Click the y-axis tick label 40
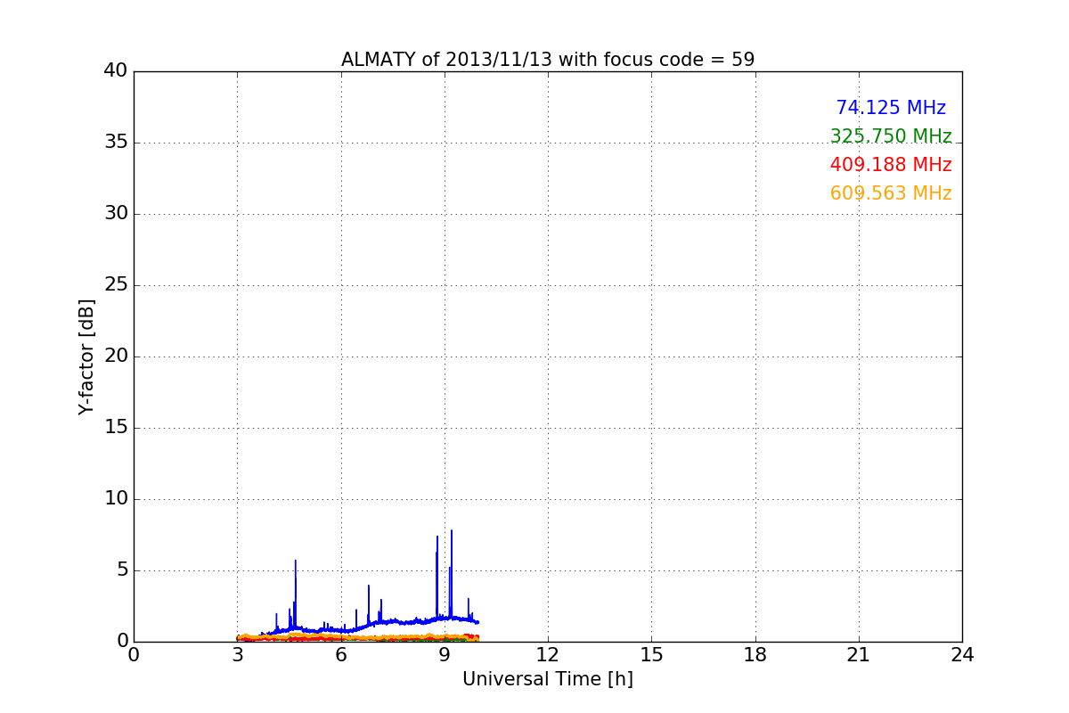 point(115,71)
